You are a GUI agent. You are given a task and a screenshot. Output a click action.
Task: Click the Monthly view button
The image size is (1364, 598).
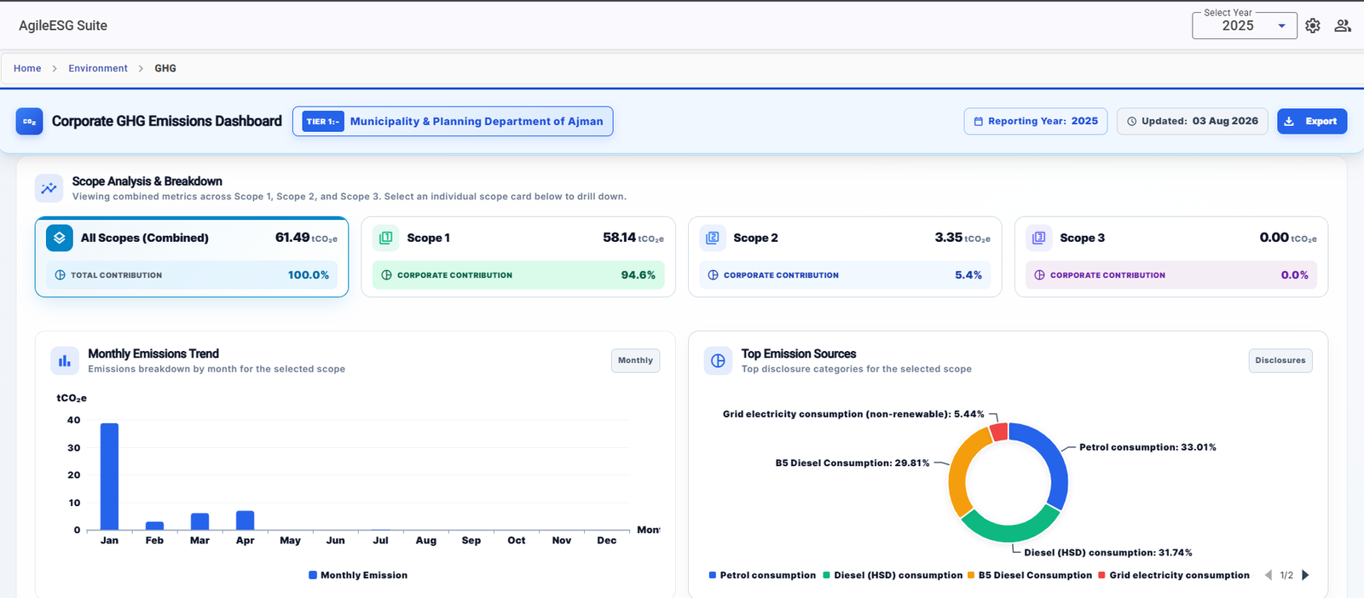coord(635,360)
